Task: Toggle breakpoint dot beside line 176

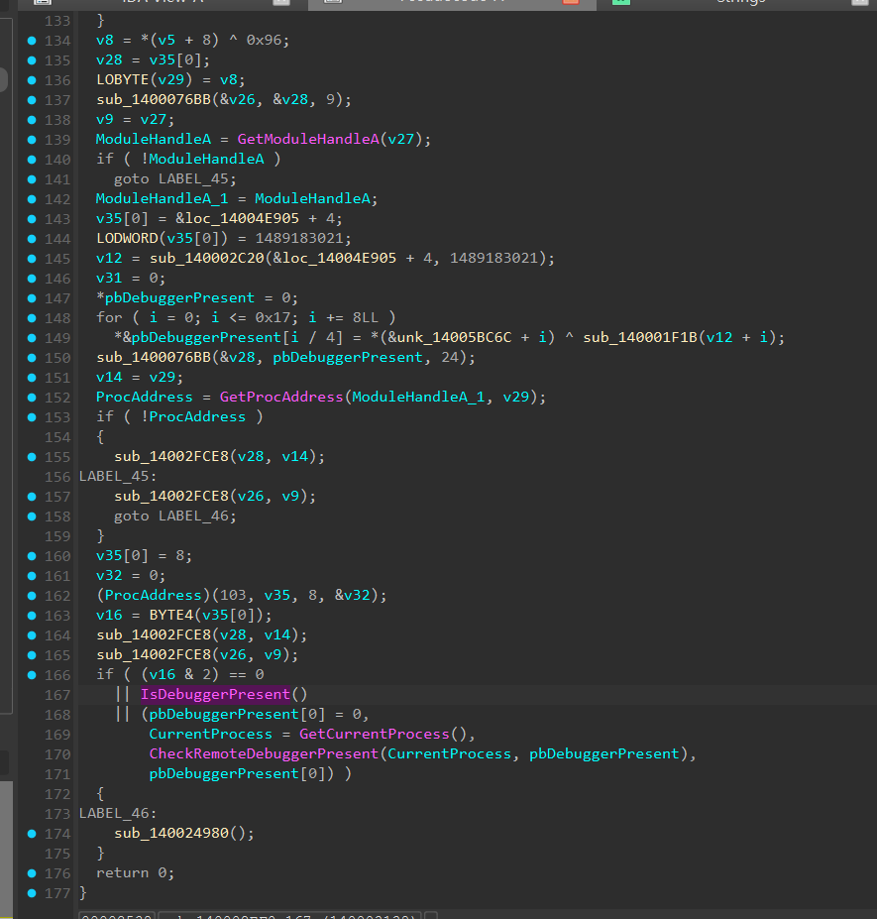Action: [32, 873]
